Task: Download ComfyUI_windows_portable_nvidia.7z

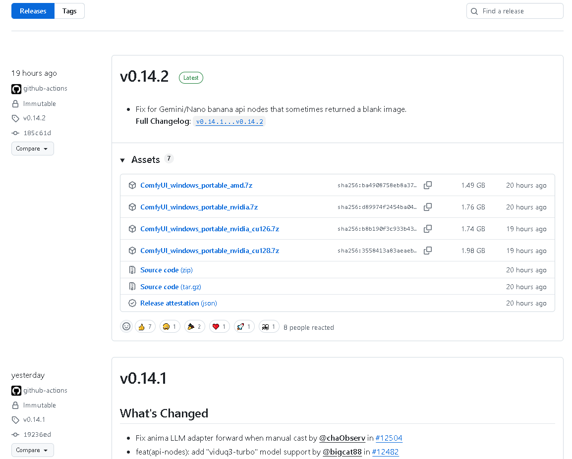Action: (199, 207)
